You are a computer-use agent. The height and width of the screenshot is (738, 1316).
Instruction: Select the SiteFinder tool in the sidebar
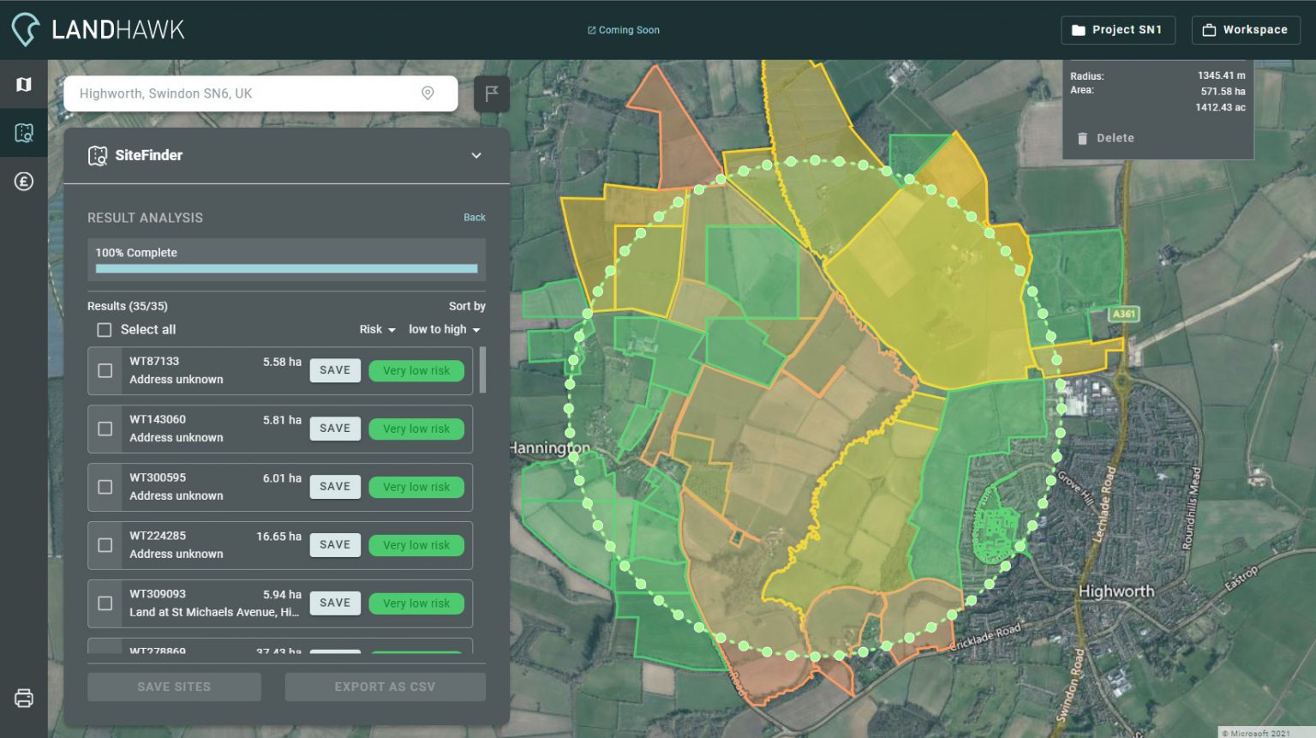tap(23, 133)
